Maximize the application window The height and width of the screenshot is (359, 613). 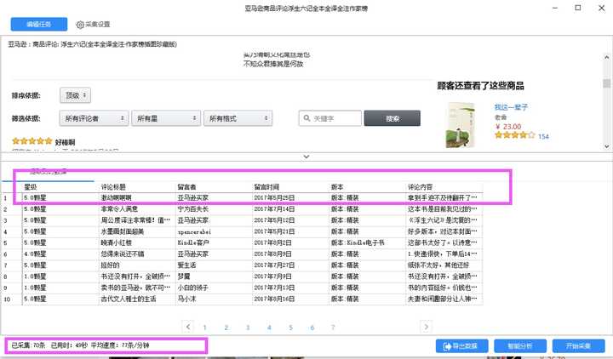(578, 8)
